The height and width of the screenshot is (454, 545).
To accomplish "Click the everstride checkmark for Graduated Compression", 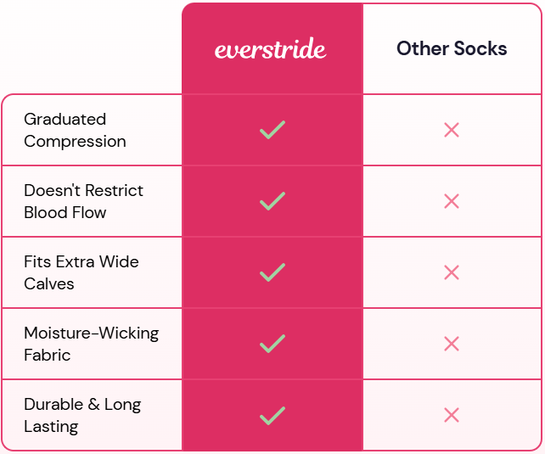I will click(272, 130).
